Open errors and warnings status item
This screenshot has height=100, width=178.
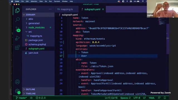41,98
